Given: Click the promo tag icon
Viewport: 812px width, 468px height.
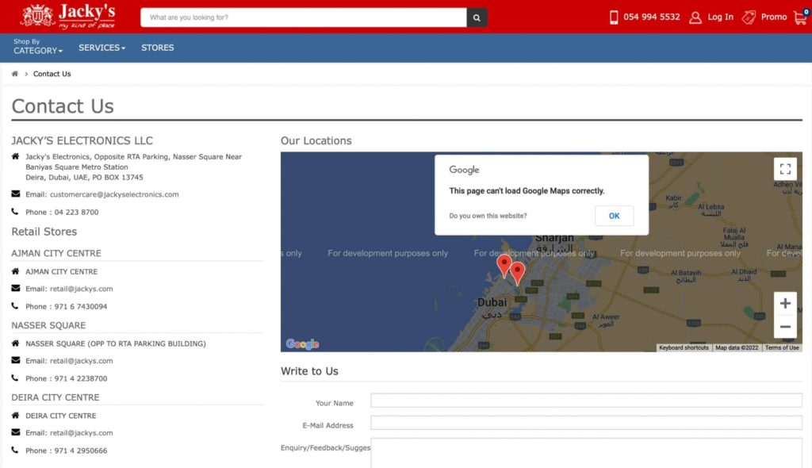Looking at the screenshot, I should [x=749, y=17].
